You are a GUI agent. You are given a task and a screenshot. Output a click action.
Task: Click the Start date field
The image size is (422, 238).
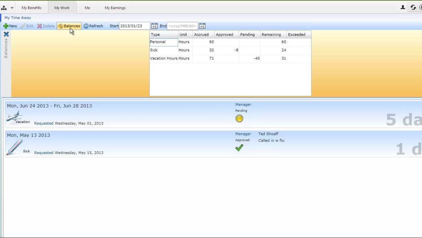point(134,26)
